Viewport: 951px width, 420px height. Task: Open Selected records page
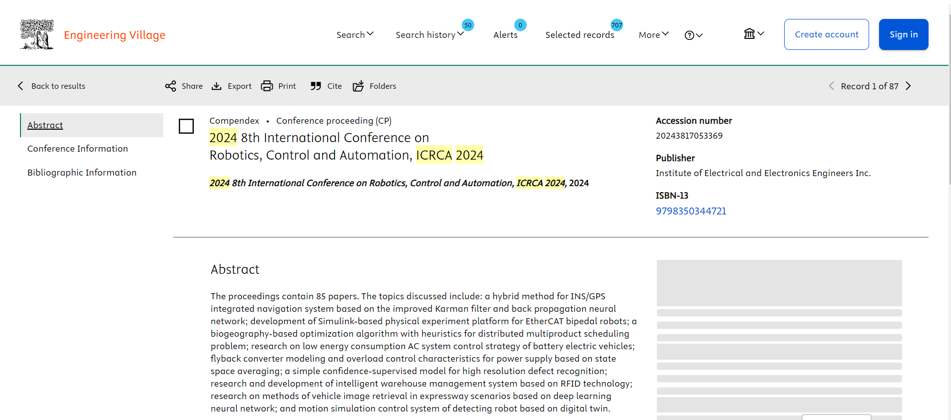tap(579, 34)
